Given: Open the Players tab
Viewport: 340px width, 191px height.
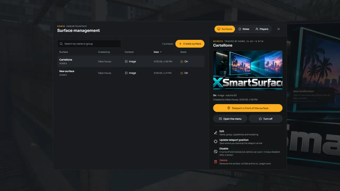Looking at the screenshot, I should (262, 29).
